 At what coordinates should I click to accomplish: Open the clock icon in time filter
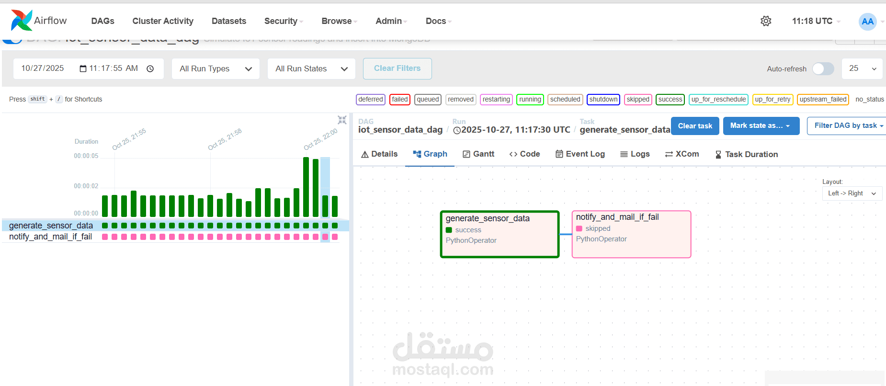point(150,68)
